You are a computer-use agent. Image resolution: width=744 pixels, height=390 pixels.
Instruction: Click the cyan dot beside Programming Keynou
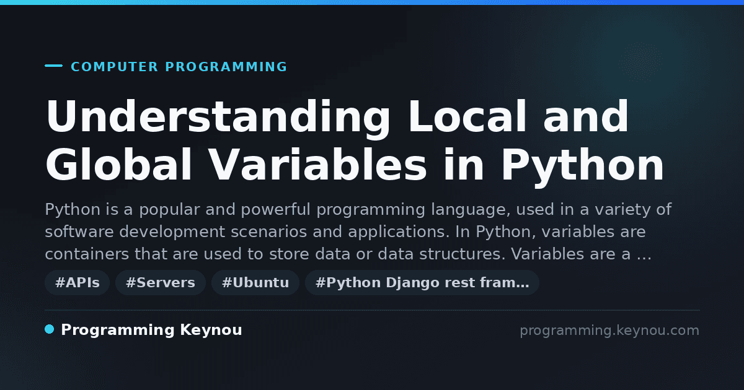[50, 329]
